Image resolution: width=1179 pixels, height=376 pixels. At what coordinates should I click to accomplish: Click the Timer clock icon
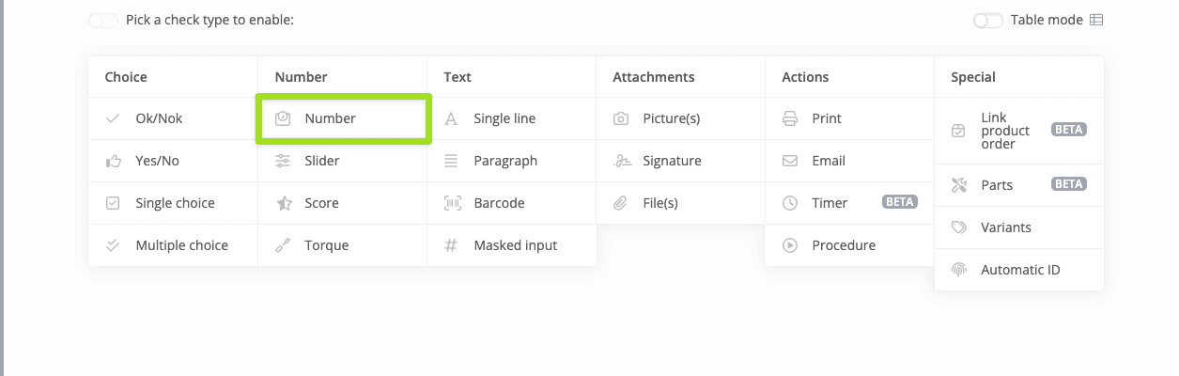pos(790,203)
